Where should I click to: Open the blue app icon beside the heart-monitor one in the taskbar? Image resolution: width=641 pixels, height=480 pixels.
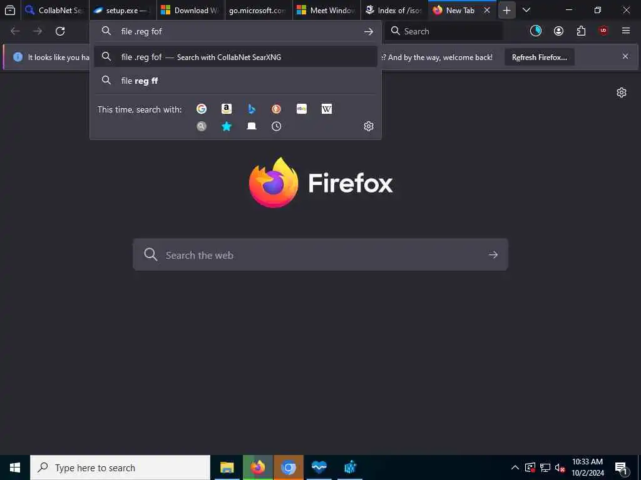pyautogui.click(x=350, y=467)
